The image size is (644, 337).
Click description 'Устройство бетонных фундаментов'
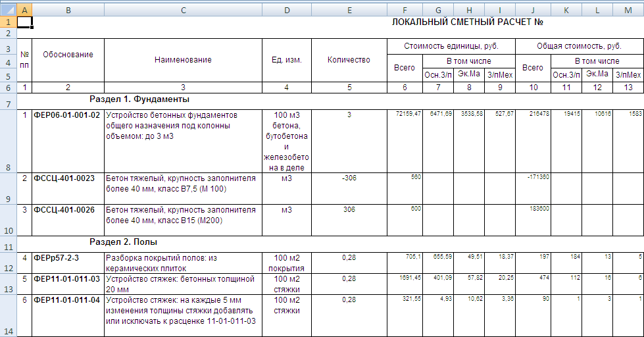(183, 141)
